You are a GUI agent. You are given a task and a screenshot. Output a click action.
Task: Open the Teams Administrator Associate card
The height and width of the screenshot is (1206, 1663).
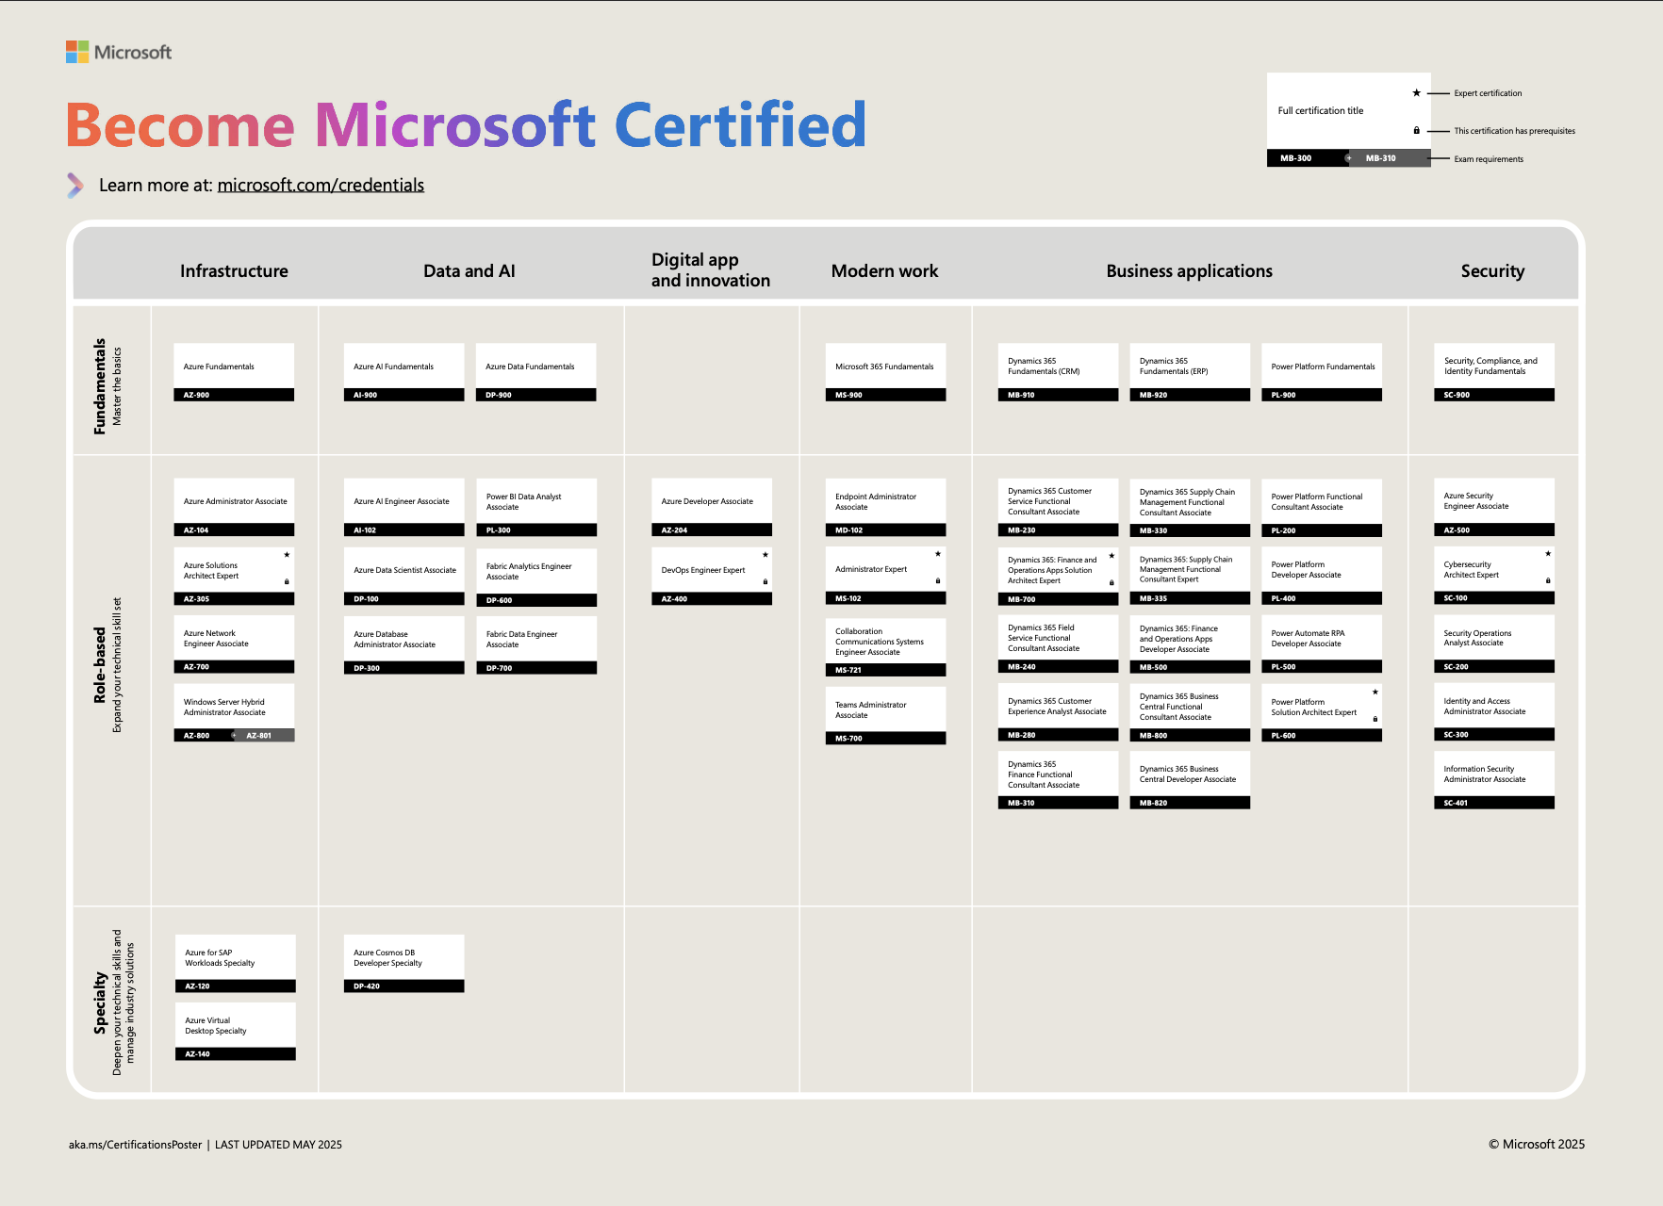click(885, 715)
